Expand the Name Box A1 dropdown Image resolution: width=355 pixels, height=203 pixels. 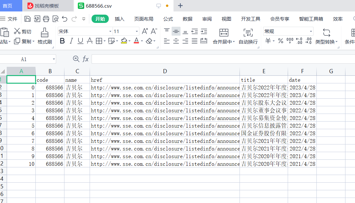pyautogui.click(x=54, y=59)
